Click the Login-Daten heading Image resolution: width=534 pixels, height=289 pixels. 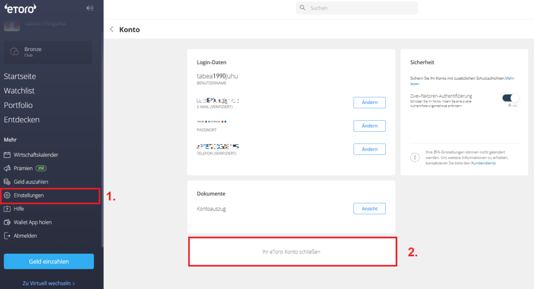click(212, 62)
